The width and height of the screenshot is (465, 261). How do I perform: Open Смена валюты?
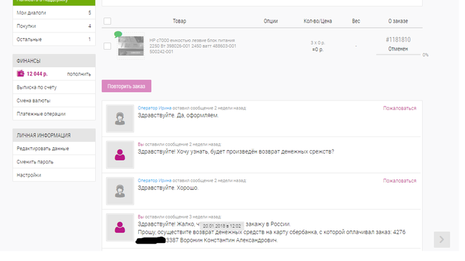click(54, 100)
